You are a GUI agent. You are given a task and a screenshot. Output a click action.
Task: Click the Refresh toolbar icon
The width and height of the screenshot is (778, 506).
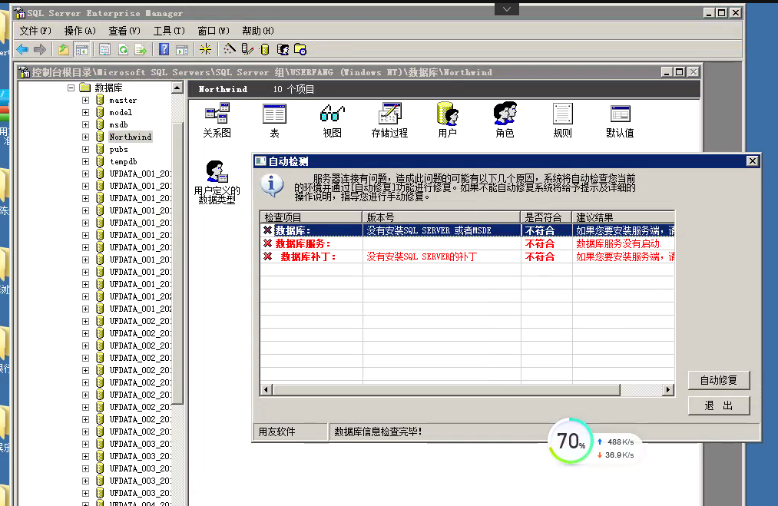click(x=123, y=49)
